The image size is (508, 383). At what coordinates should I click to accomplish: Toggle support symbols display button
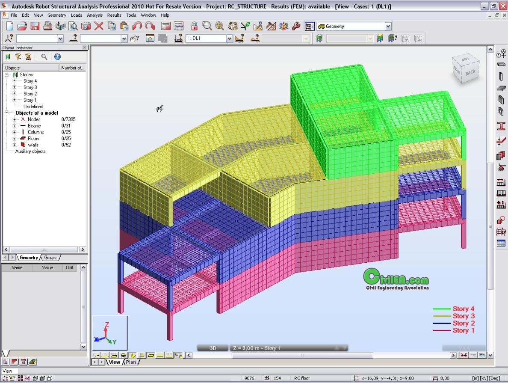pyautogui.click(x=123, y=355)
